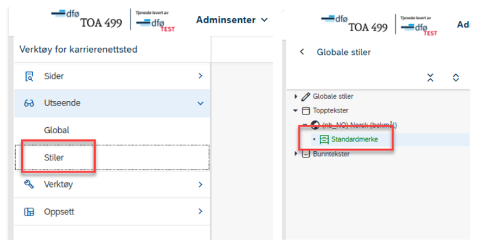This screenshot has height=247, width=485.
Task: Collapse all tree nodes icon
Action: point(430,77)
